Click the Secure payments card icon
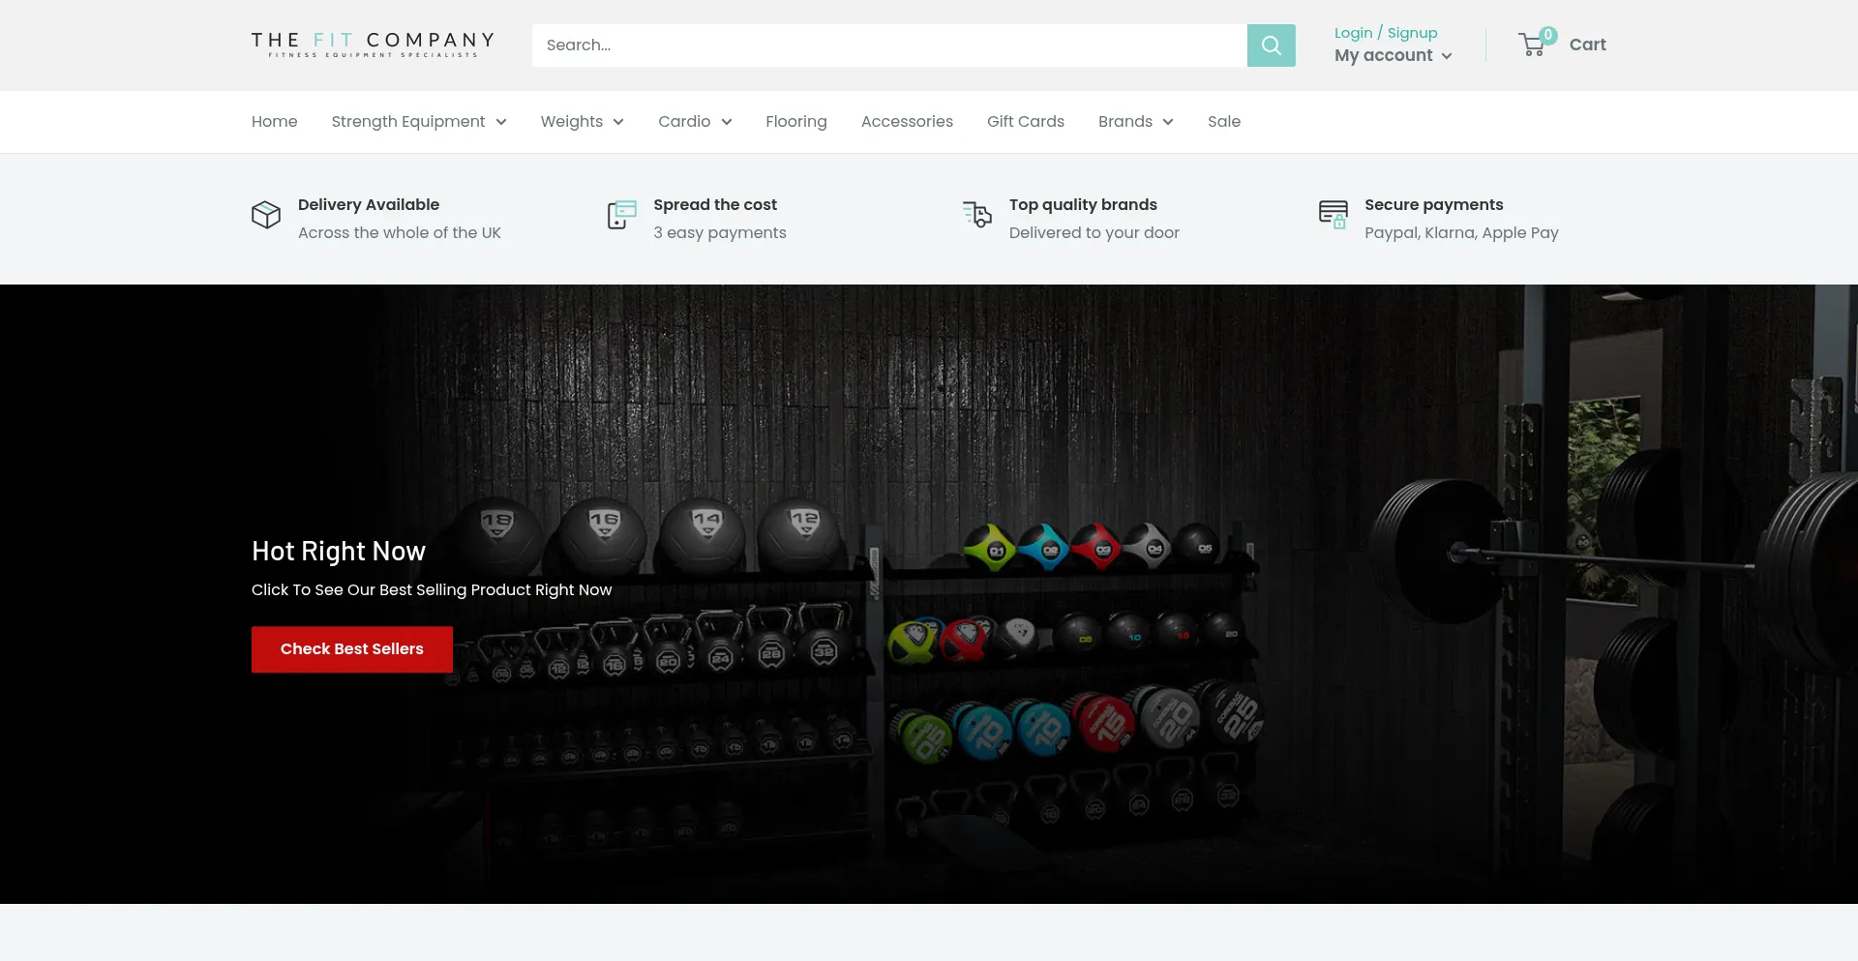1858x961 pixels. pyautogui.click(x=1334, y=215)
